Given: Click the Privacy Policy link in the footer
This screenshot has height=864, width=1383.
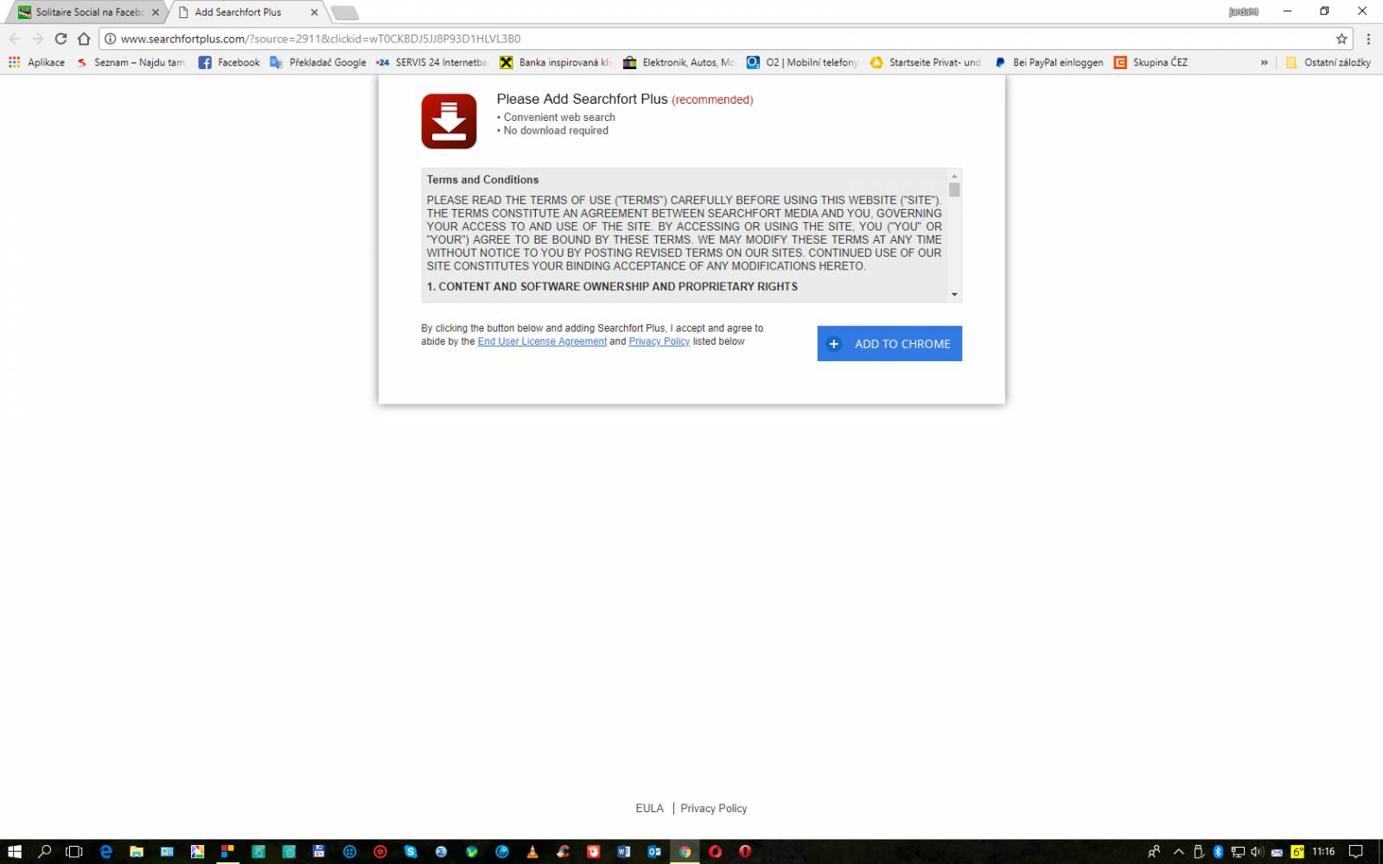Looking at the screenshot, I should tap(713, 808).
